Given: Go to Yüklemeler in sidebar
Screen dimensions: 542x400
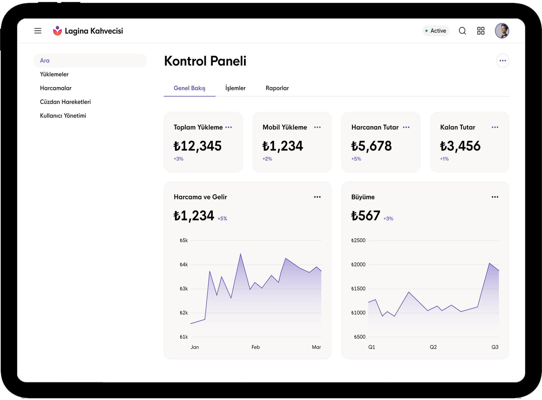Looking at the screenshot, I should [x=54, y=74].
